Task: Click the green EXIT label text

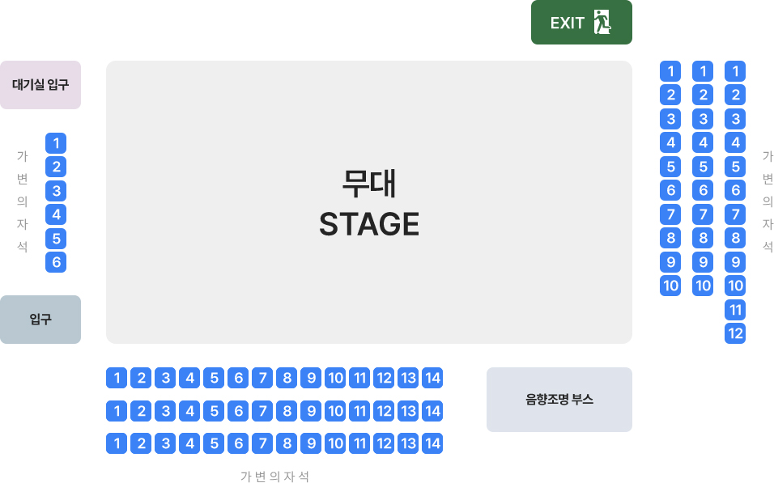Action: (x=567, y=23)
